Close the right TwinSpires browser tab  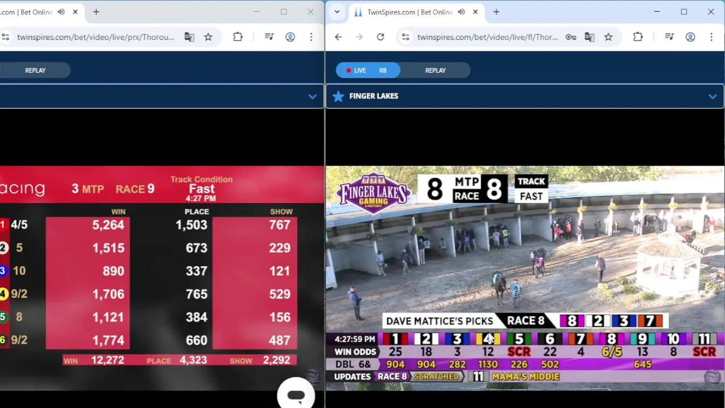click(475, 12)
